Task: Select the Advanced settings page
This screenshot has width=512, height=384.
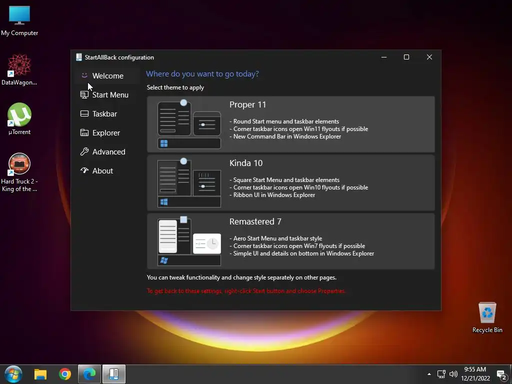Action: click(x=107, y=151)
